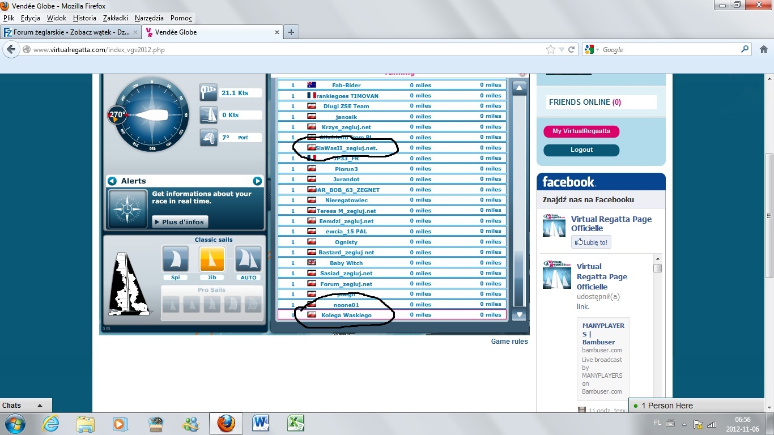Click ranking row Forum_zegluj.net
The image size is (774, 435).
coord(392,284)
